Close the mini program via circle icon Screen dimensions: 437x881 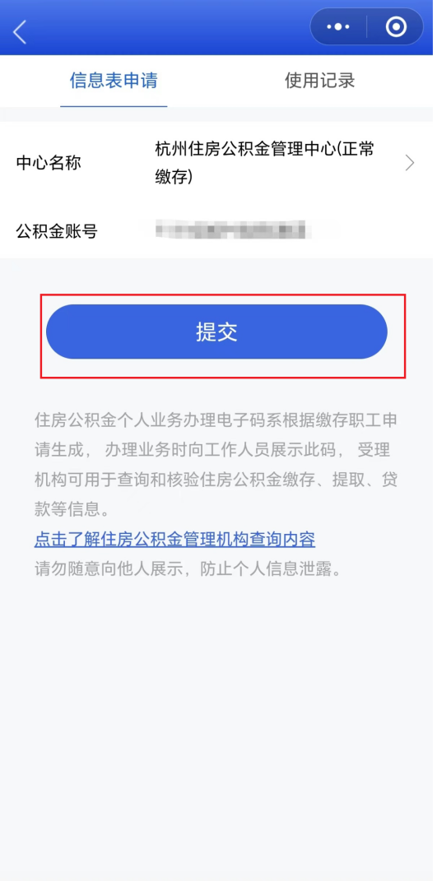point(396,26)
